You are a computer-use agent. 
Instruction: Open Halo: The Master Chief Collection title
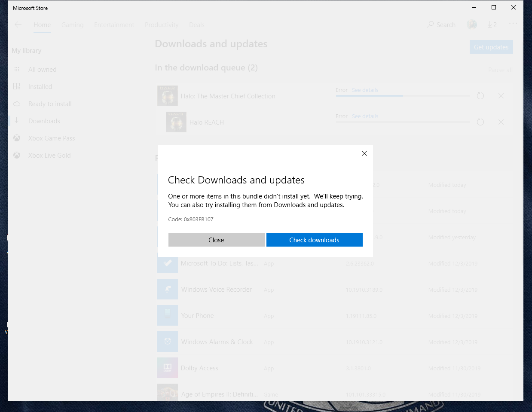(x=228, y=96)
